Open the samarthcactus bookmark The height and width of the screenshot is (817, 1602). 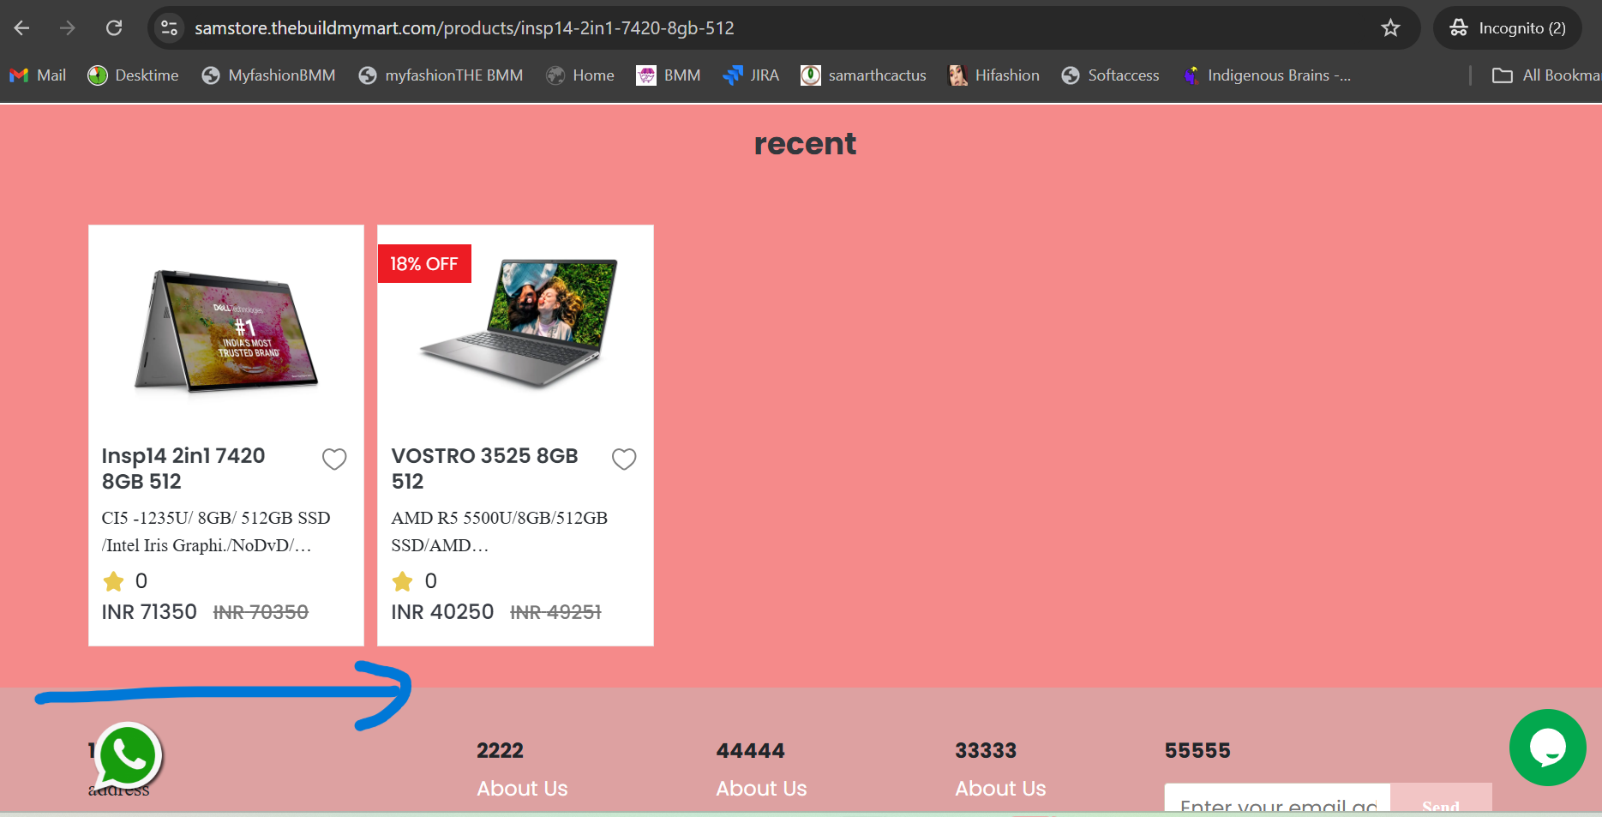pyautogui.click(x=864, y=75)
